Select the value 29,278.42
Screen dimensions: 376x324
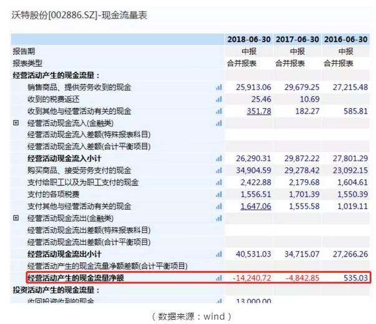[x=302, y=170]
